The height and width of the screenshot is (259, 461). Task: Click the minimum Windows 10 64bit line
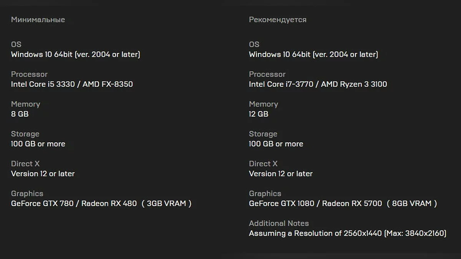75,54
